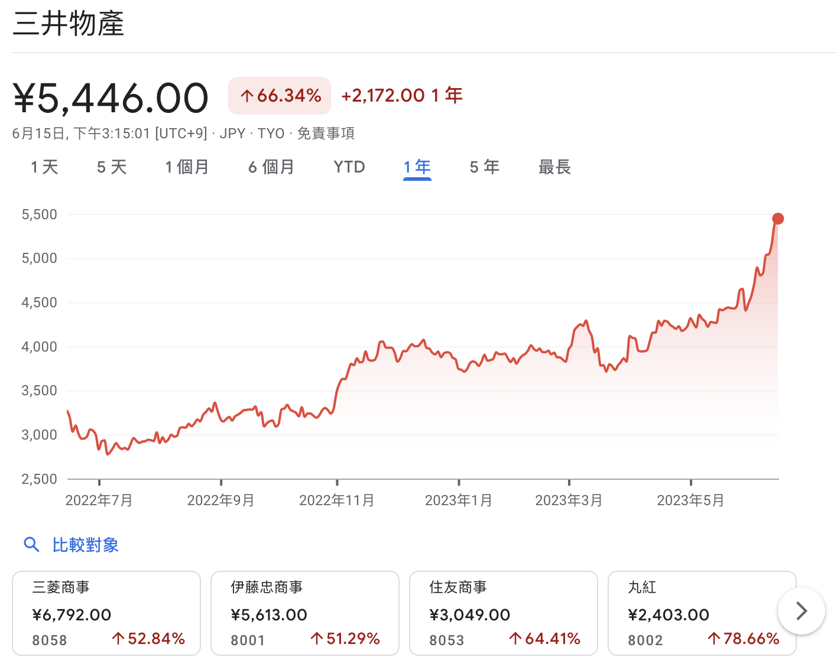The width and height of the screenshot is (837, 670).
Task: Click the 免責事項 disclaimer link
Action: point(326,134)
